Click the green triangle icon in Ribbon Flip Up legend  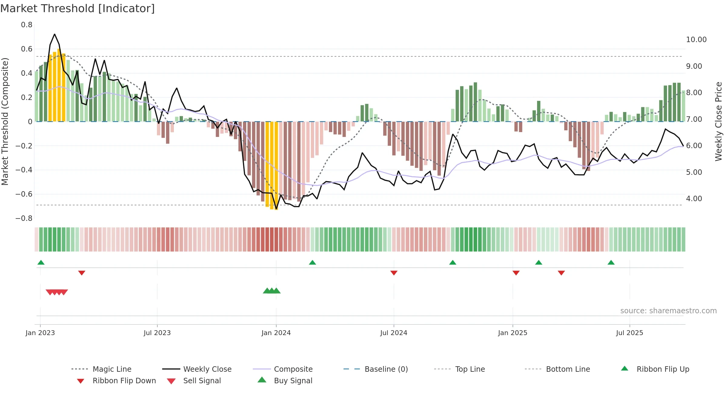[x=625, y=368]
